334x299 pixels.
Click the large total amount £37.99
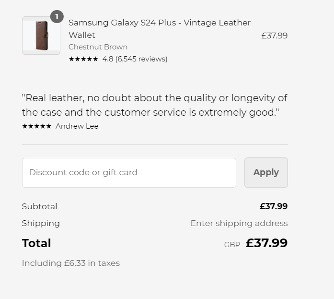[266, 243]
